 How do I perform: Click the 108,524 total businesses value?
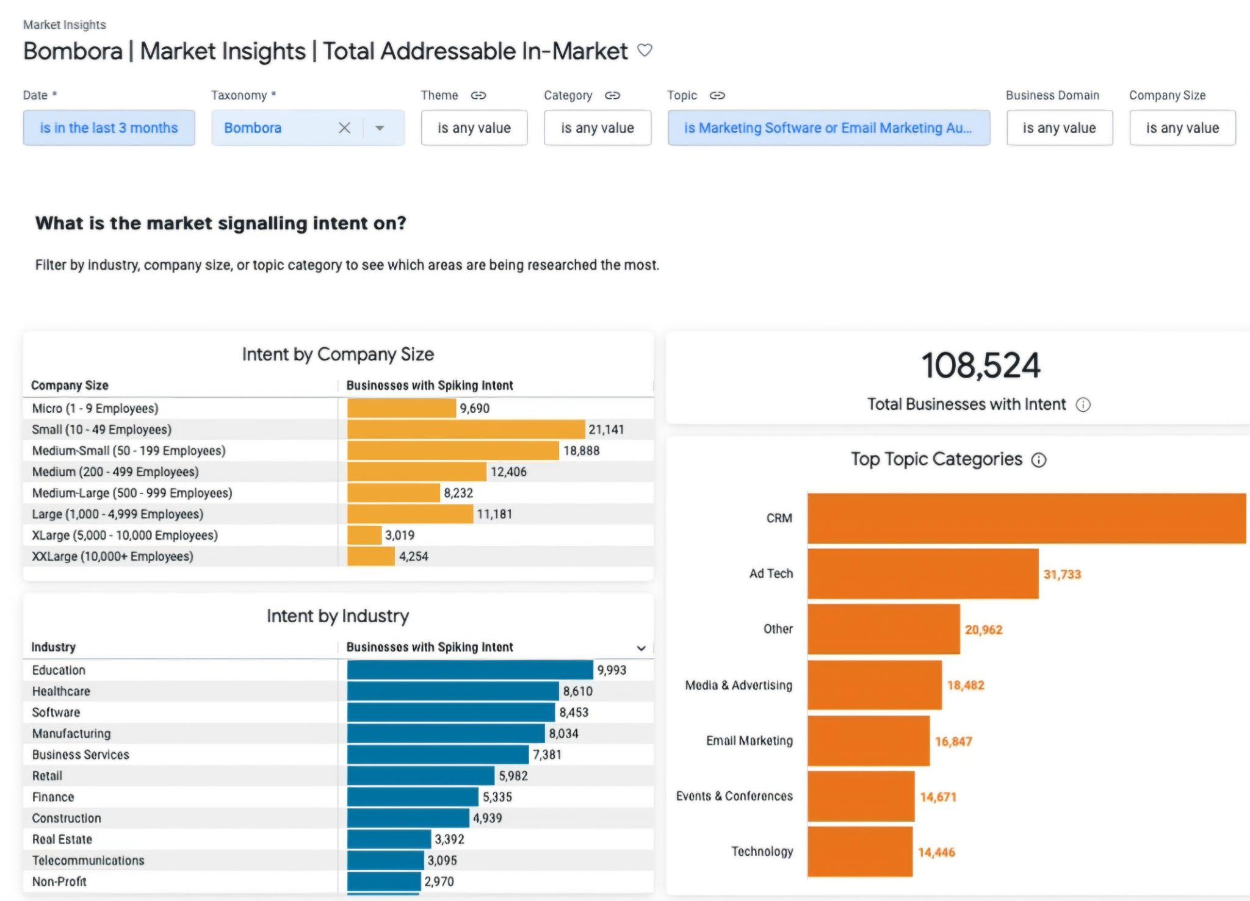coord(981,365)
